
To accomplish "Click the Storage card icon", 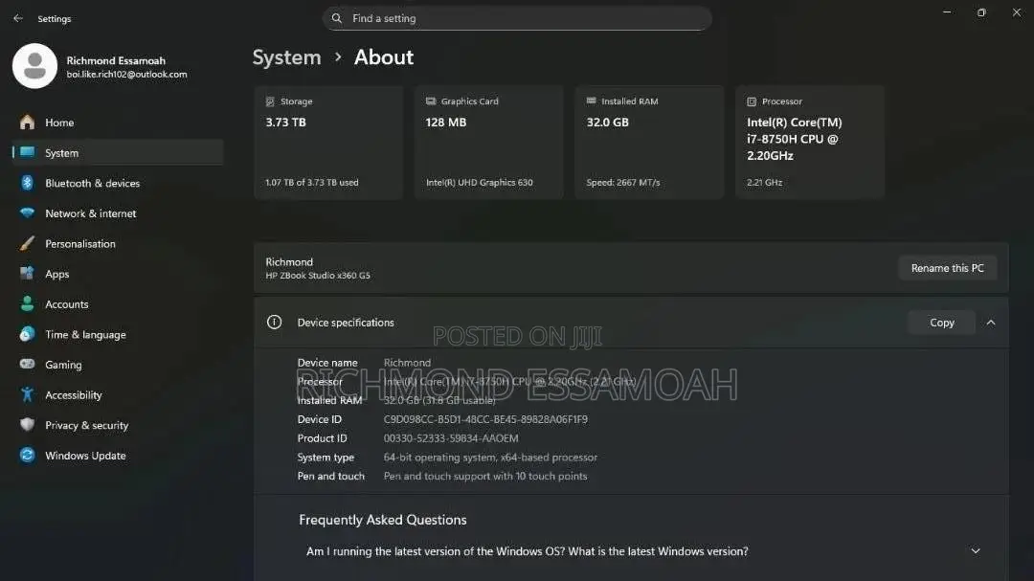I will click(x=270, y=101).
